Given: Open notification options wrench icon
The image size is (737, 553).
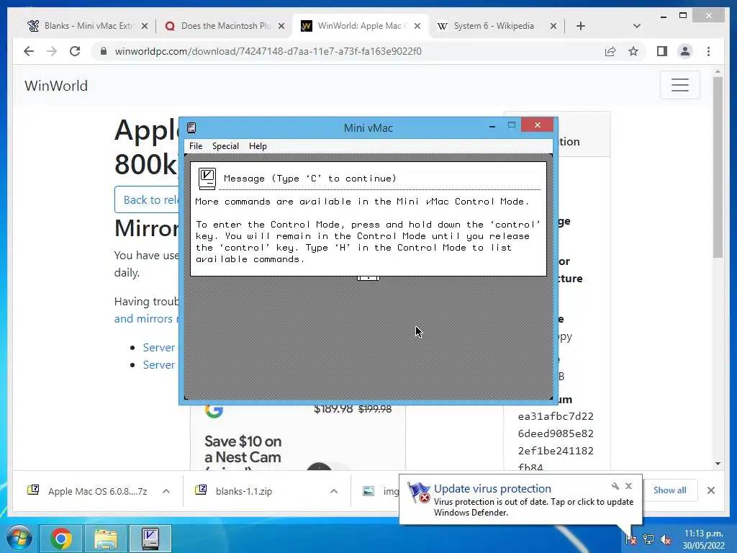Looking at the screenshot, I should click(615, 486).
